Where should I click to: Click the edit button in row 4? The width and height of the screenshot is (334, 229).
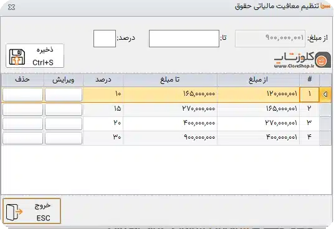[x=64, y=138]
